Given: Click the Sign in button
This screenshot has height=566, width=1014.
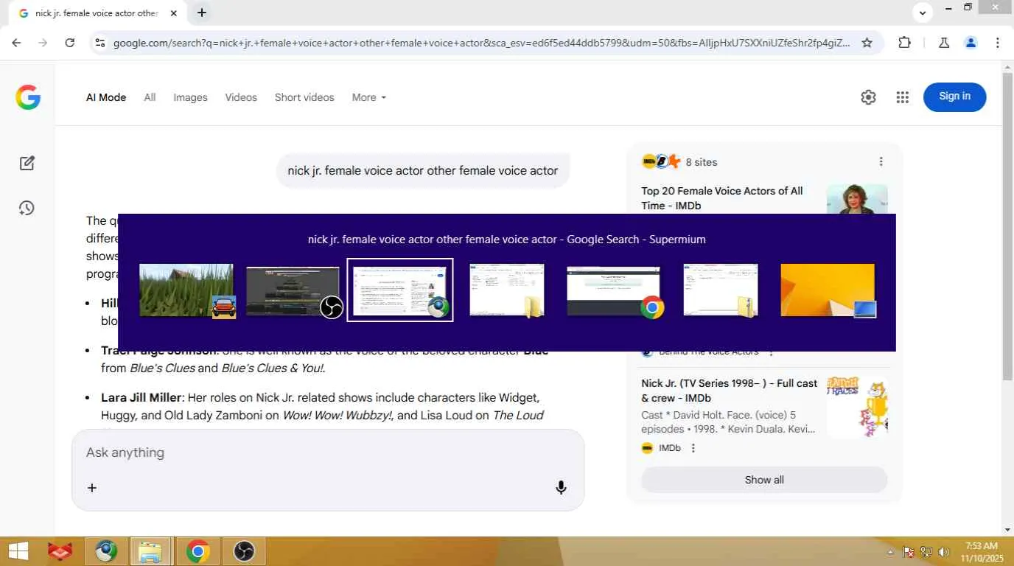Looking at the screenshot, I should (x=954, y=97).
